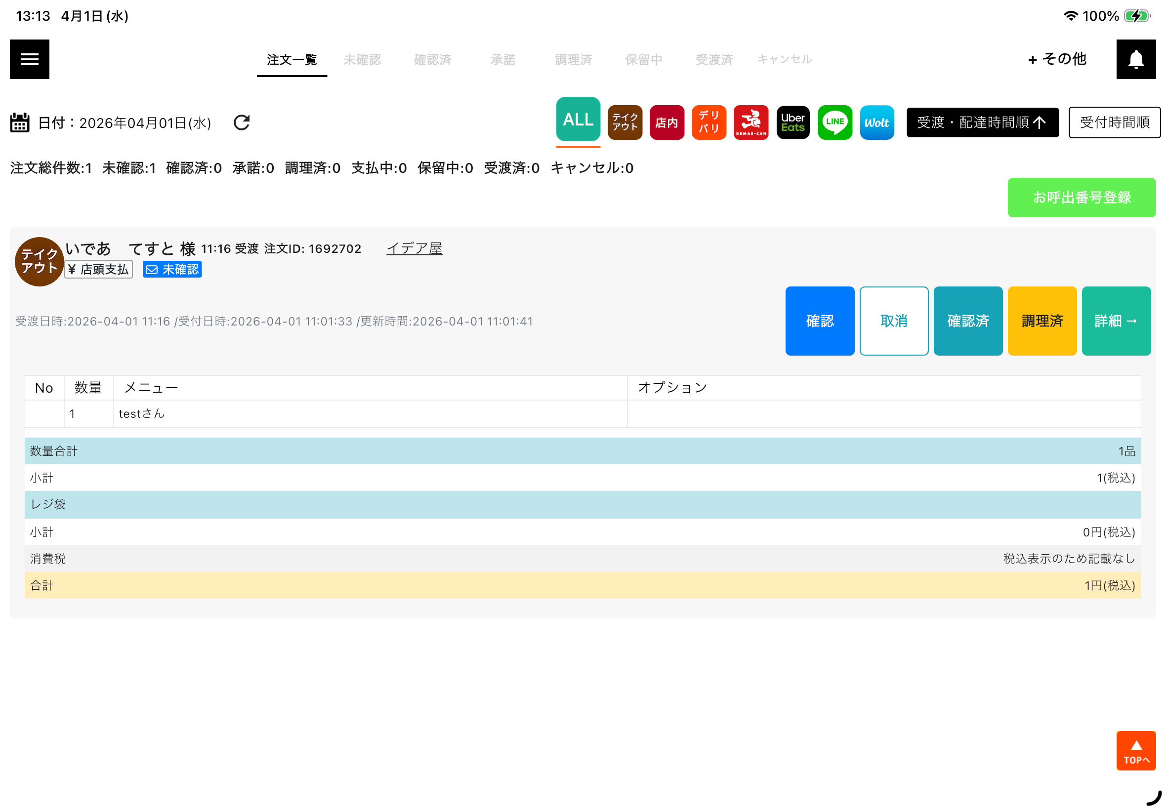Filter by Uber Eats channel icon
Screen dimensions: 1166x810
(x=793, y=122)
